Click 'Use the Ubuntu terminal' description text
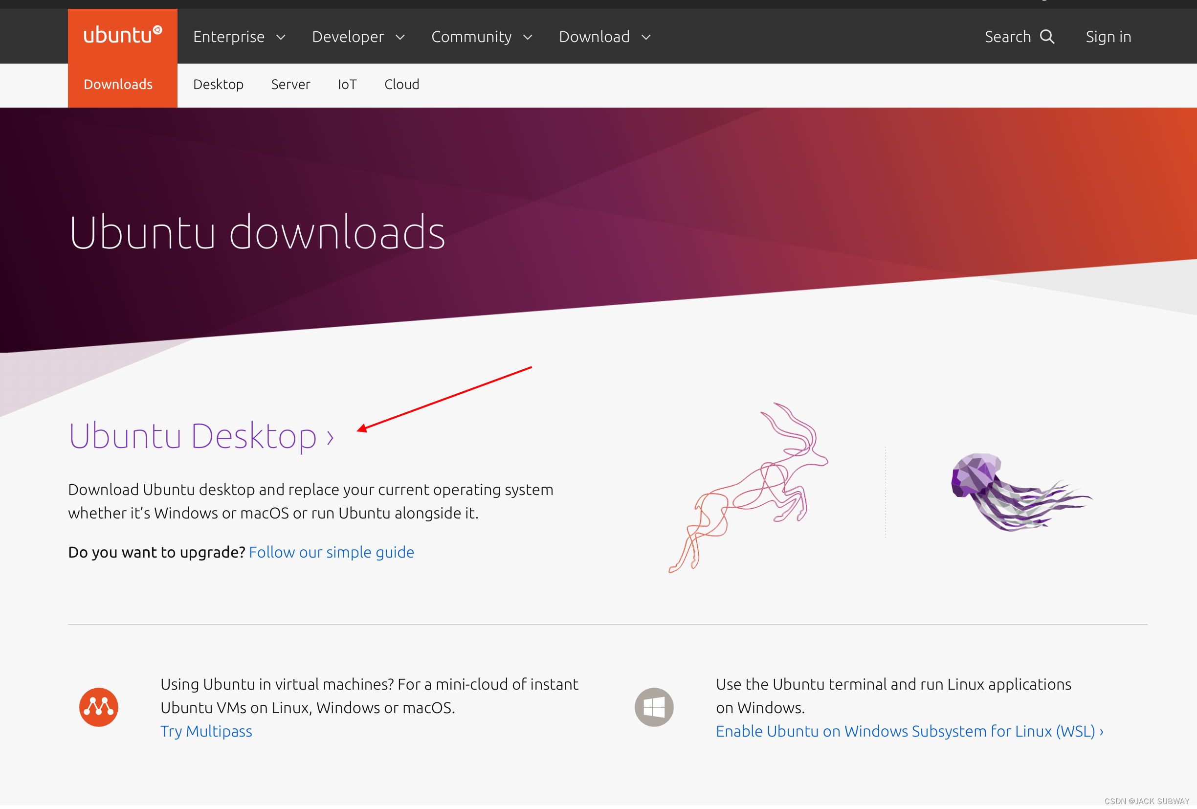1197x809 pixels. tap(894, 696)
